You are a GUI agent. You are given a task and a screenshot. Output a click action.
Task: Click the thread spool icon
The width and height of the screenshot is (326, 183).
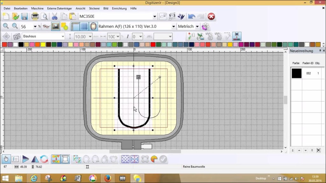point(65,159)
